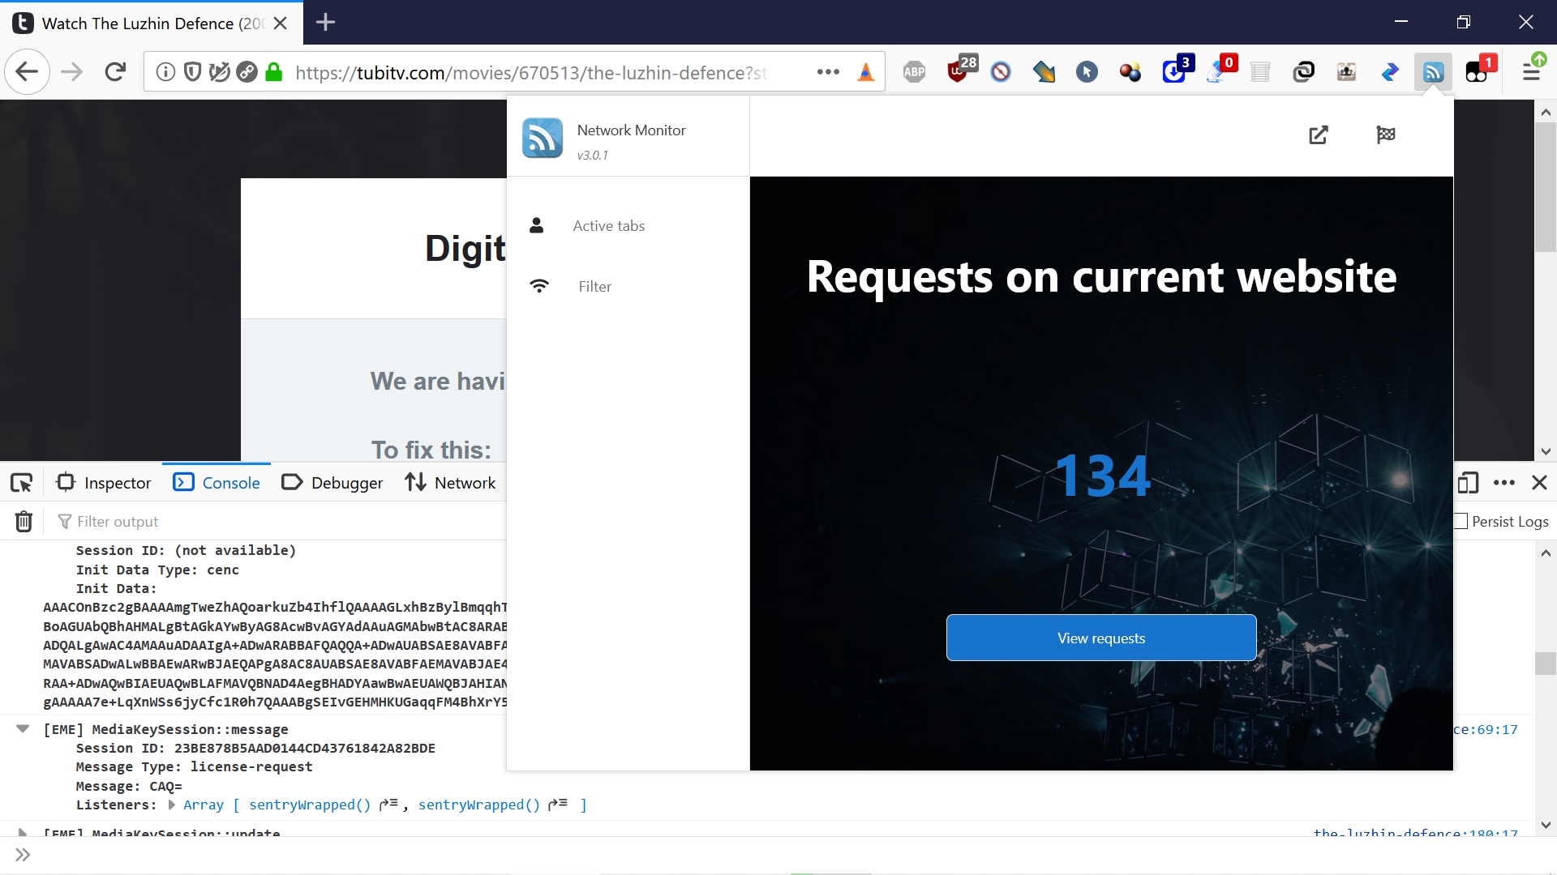Toggle the Persist Logs checkbox

pyautogui.click(x=1461, y=521)
